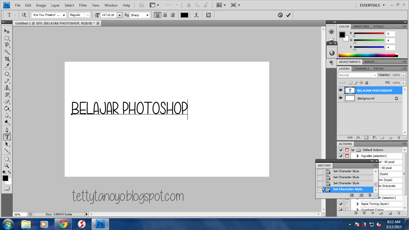
Task: Select the Line tool
Action: click(x=7, y=151)
